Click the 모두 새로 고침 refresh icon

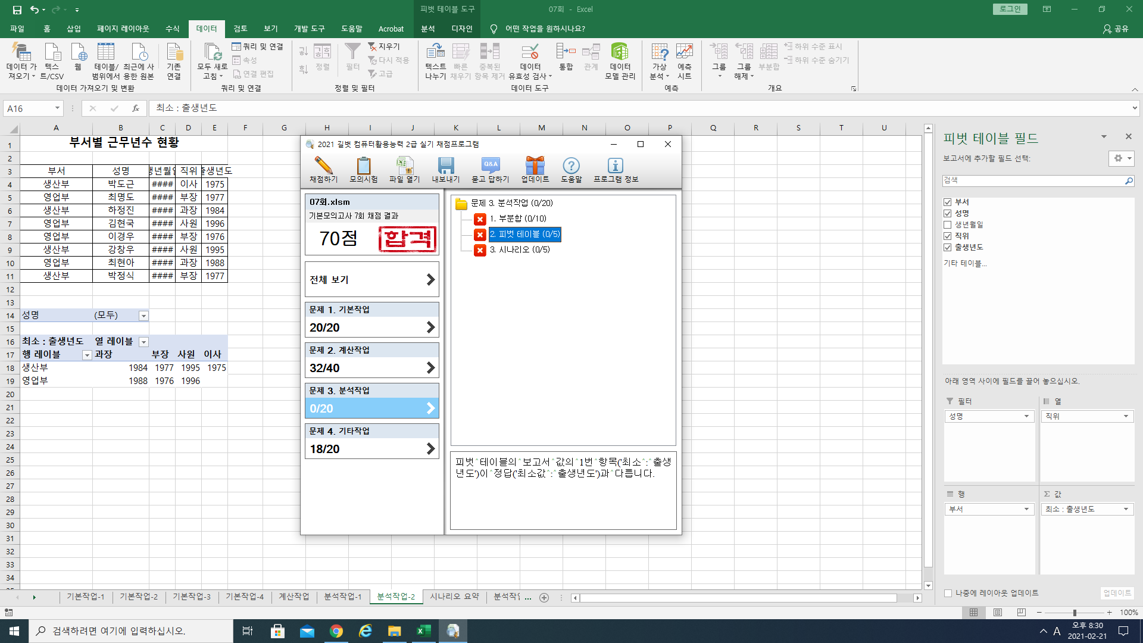(213, 61)
